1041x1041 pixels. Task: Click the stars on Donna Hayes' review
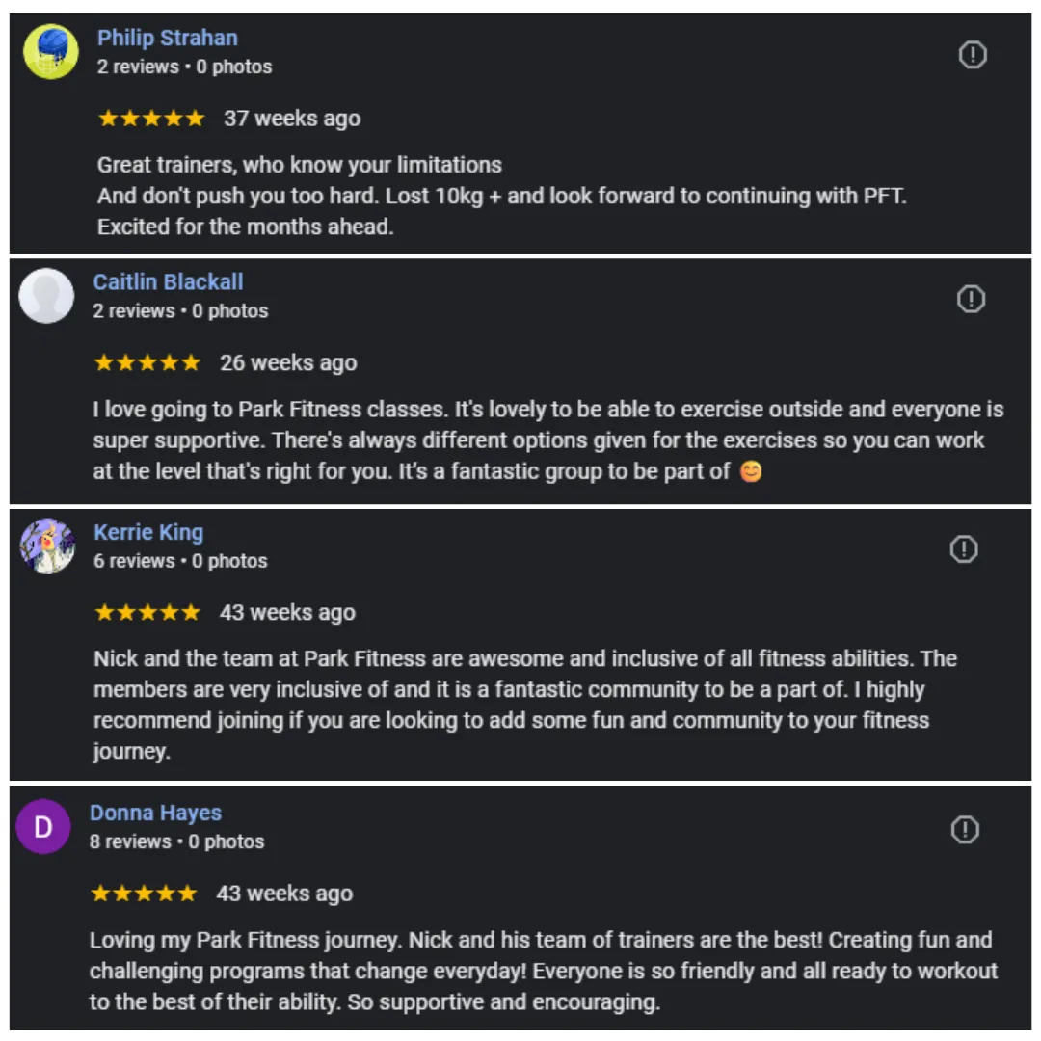(144, 894)
